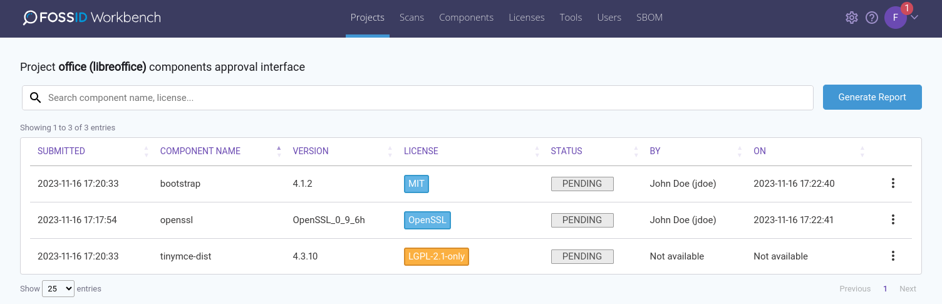The width and height of the screenshot is (942, 304).
Task: Click John Doe (jdoe) in bootstrap row
Action: tap(683, 184)
